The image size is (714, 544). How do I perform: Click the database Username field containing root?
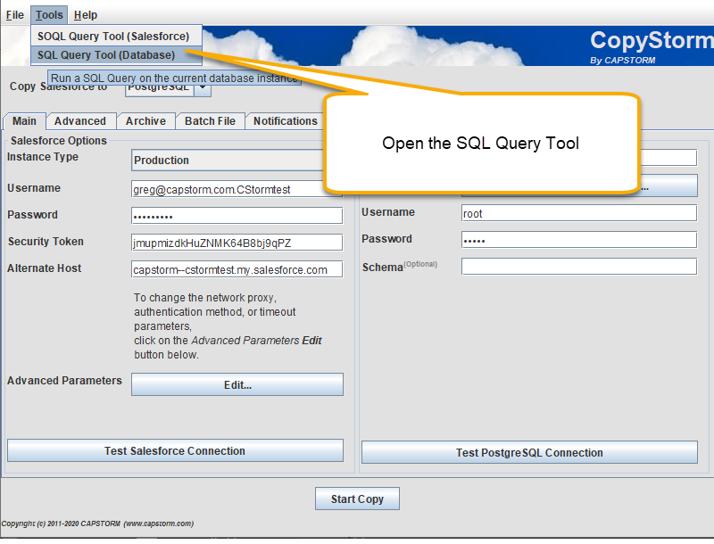click(579, 213)
